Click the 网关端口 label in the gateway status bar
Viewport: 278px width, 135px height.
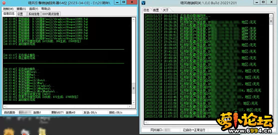[x=157, y=130]
